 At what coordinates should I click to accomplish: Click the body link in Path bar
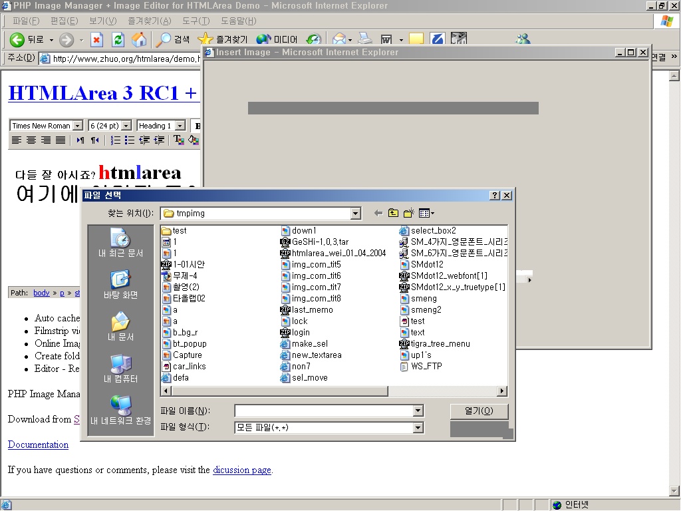(41, 293)
